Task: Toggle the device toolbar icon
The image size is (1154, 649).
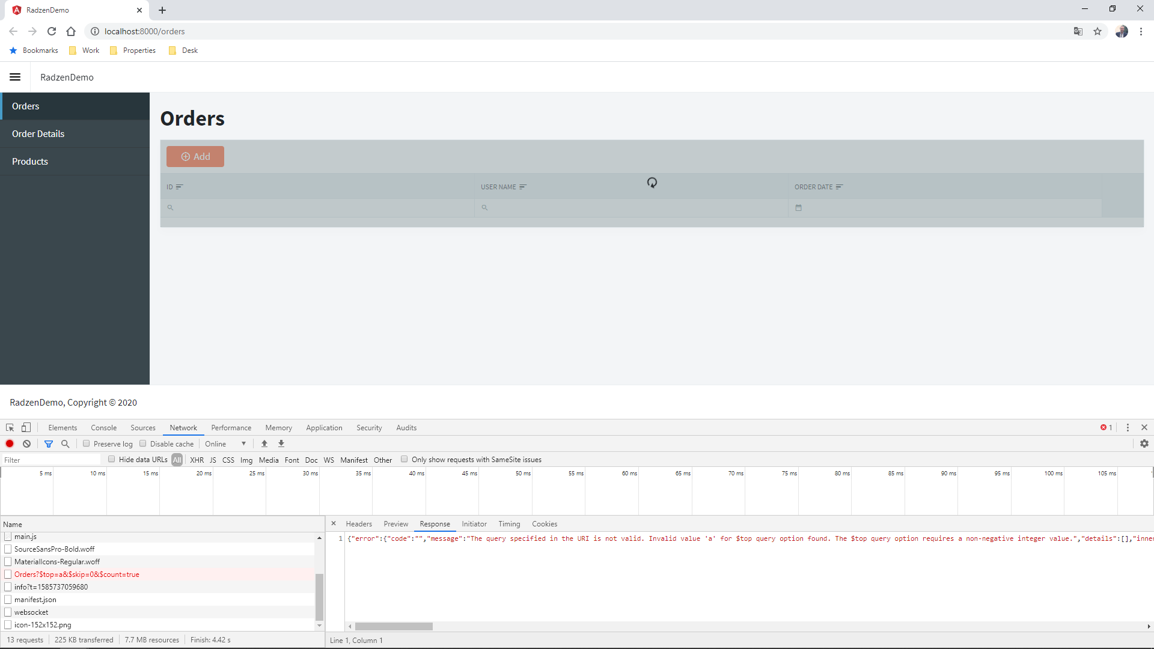Action: coord(26,428)
